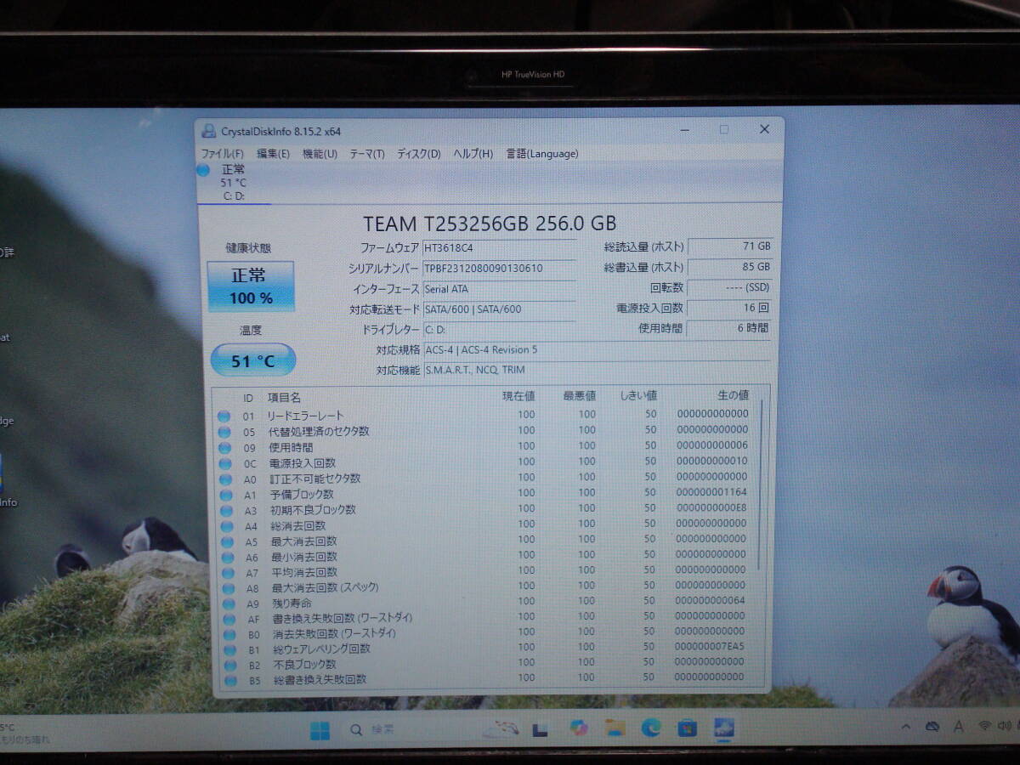1020x765 pixels.
Task: Click the 使用時間 6 時間 value box
Action: [x=729, y=328]
